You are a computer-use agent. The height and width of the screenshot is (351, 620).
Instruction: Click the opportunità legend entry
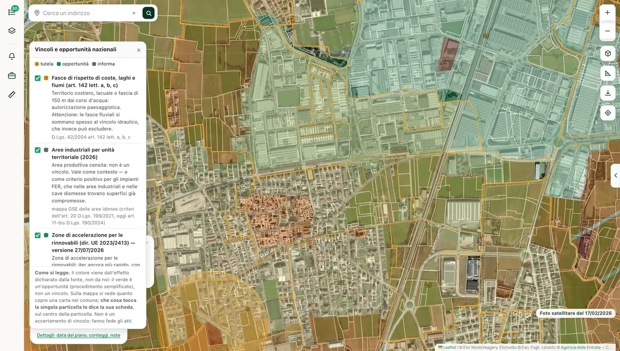(72, 64)
